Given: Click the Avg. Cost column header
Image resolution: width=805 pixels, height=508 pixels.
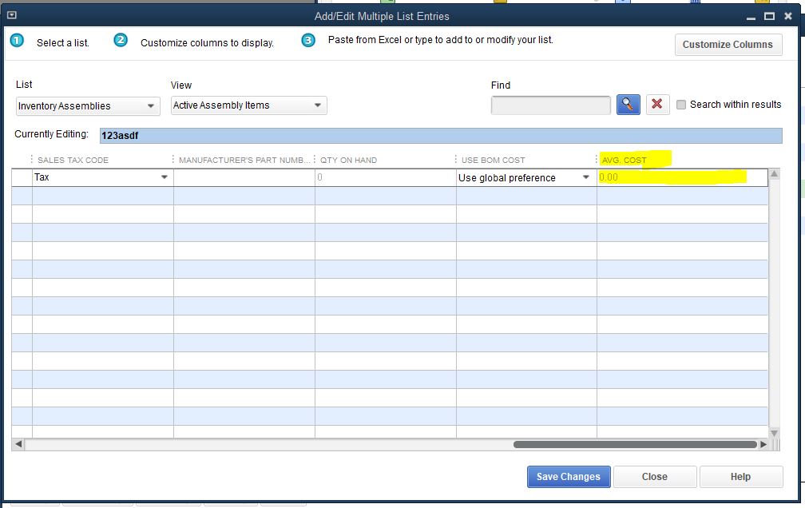Looking at the screenshot, I should [x=625, y=160].
